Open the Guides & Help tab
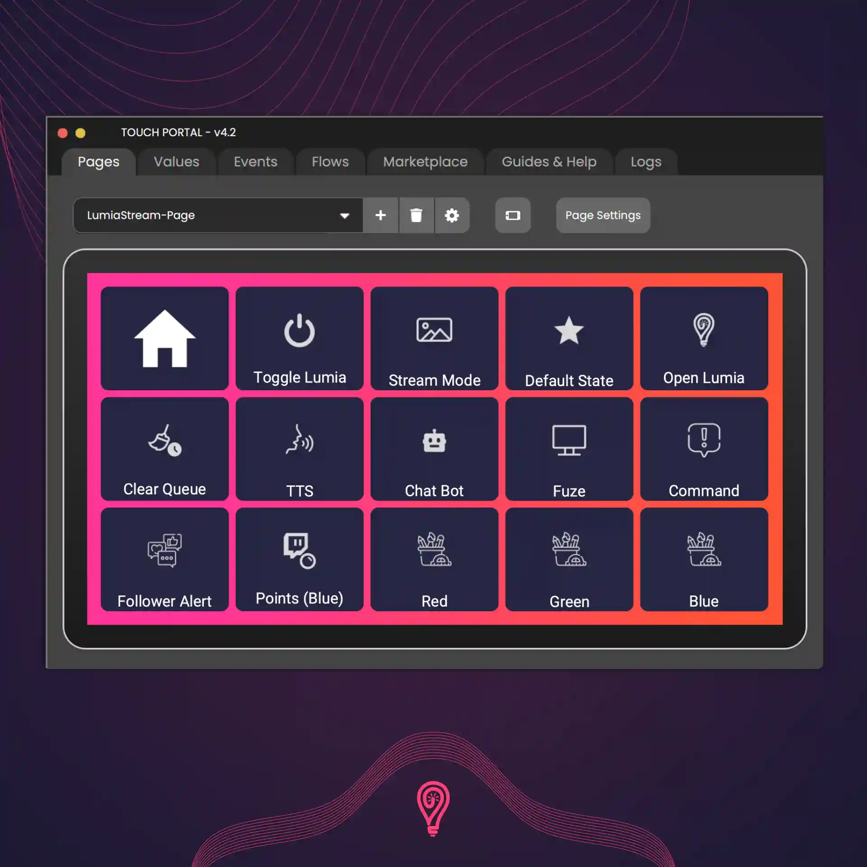Screen dimensions: 867x867 (x=549, y=161)
